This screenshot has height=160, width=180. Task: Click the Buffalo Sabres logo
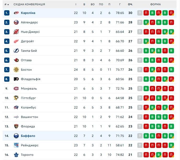click(16, 136)
